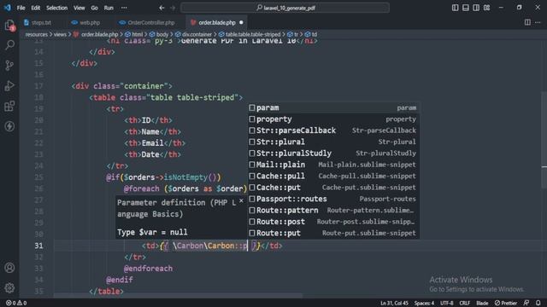Open errors and warnings status indicator

click(16, 304)
